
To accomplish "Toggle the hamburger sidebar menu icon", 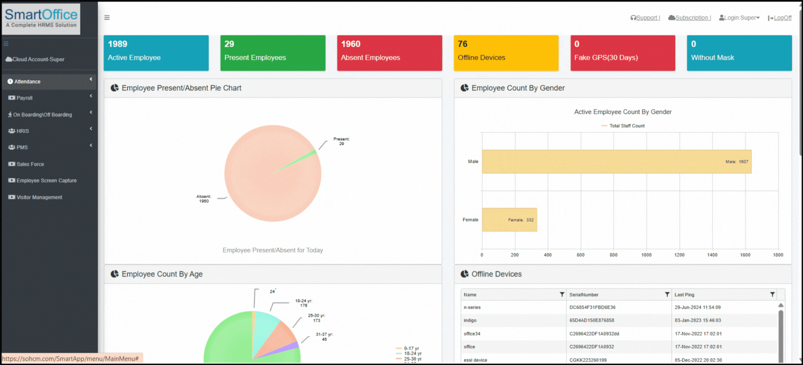I will (x=107, y=18).
